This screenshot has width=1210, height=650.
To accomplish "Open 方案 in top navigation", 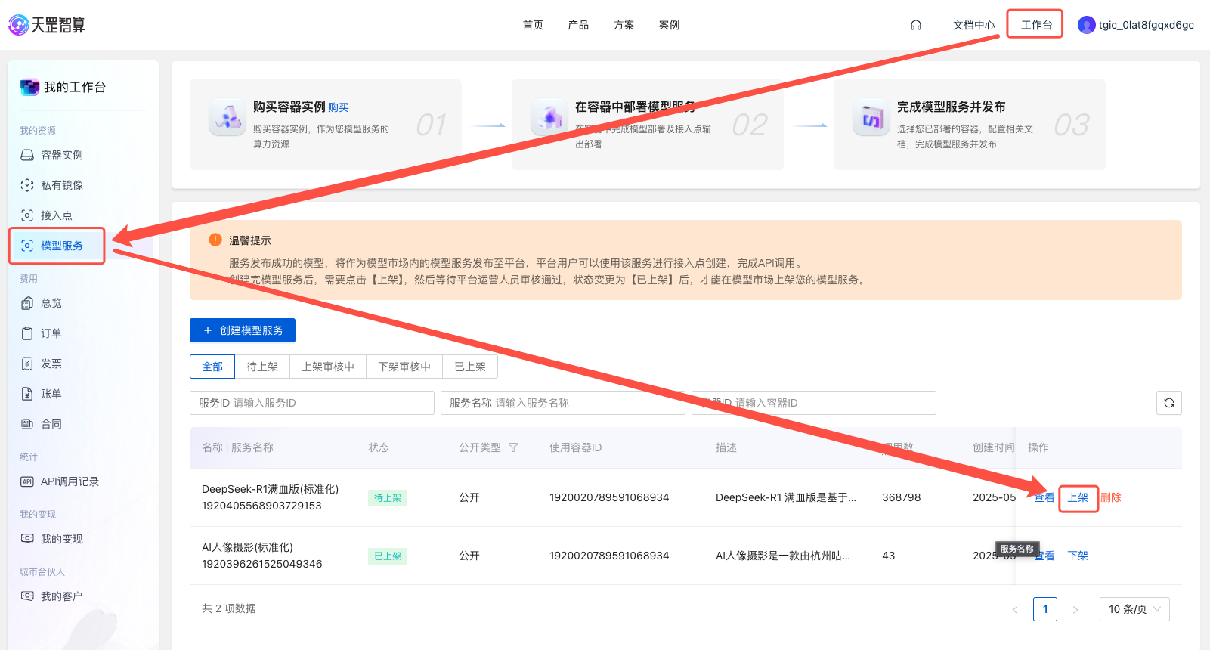I will coord(624,25).
